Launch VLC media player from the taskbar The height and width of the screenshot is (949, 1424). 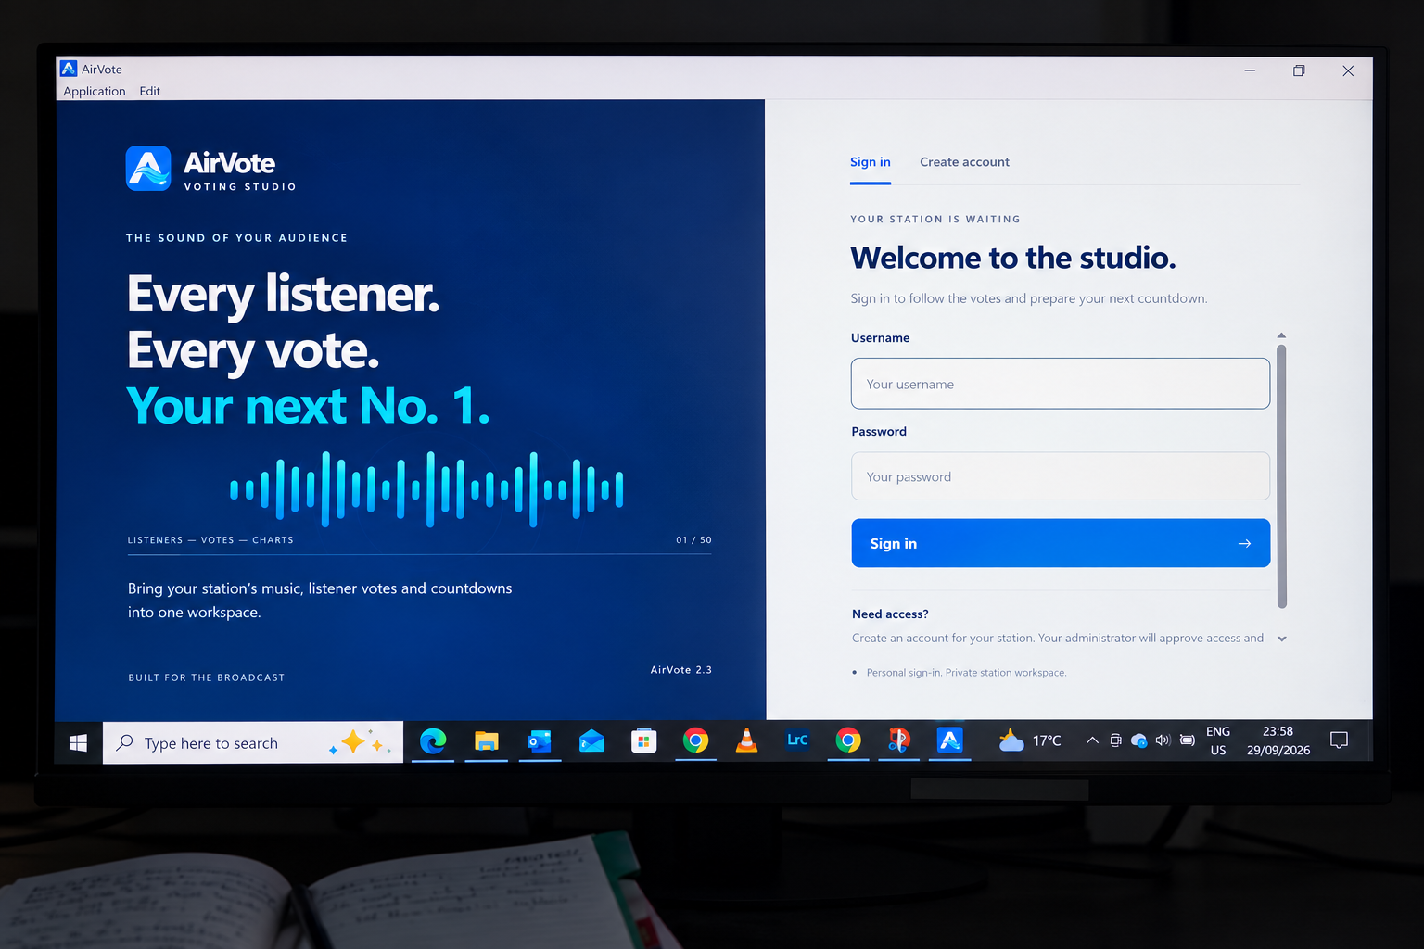(x=746, y=740)
